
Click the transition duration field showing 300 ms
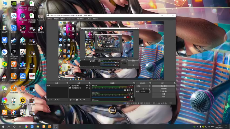(x=144, y=91)
